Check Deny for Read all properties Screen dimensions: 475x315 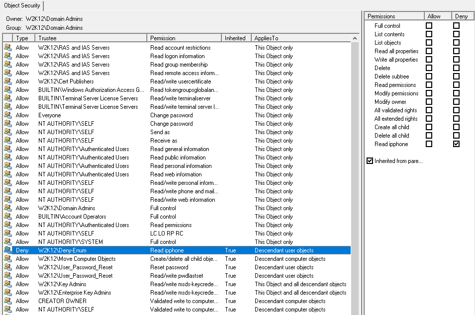[x=456, y=51]
